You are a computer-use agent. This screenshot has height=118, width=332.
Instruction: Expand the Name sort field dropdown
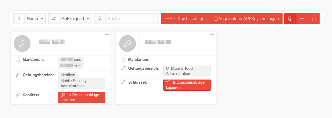[35, 19]
